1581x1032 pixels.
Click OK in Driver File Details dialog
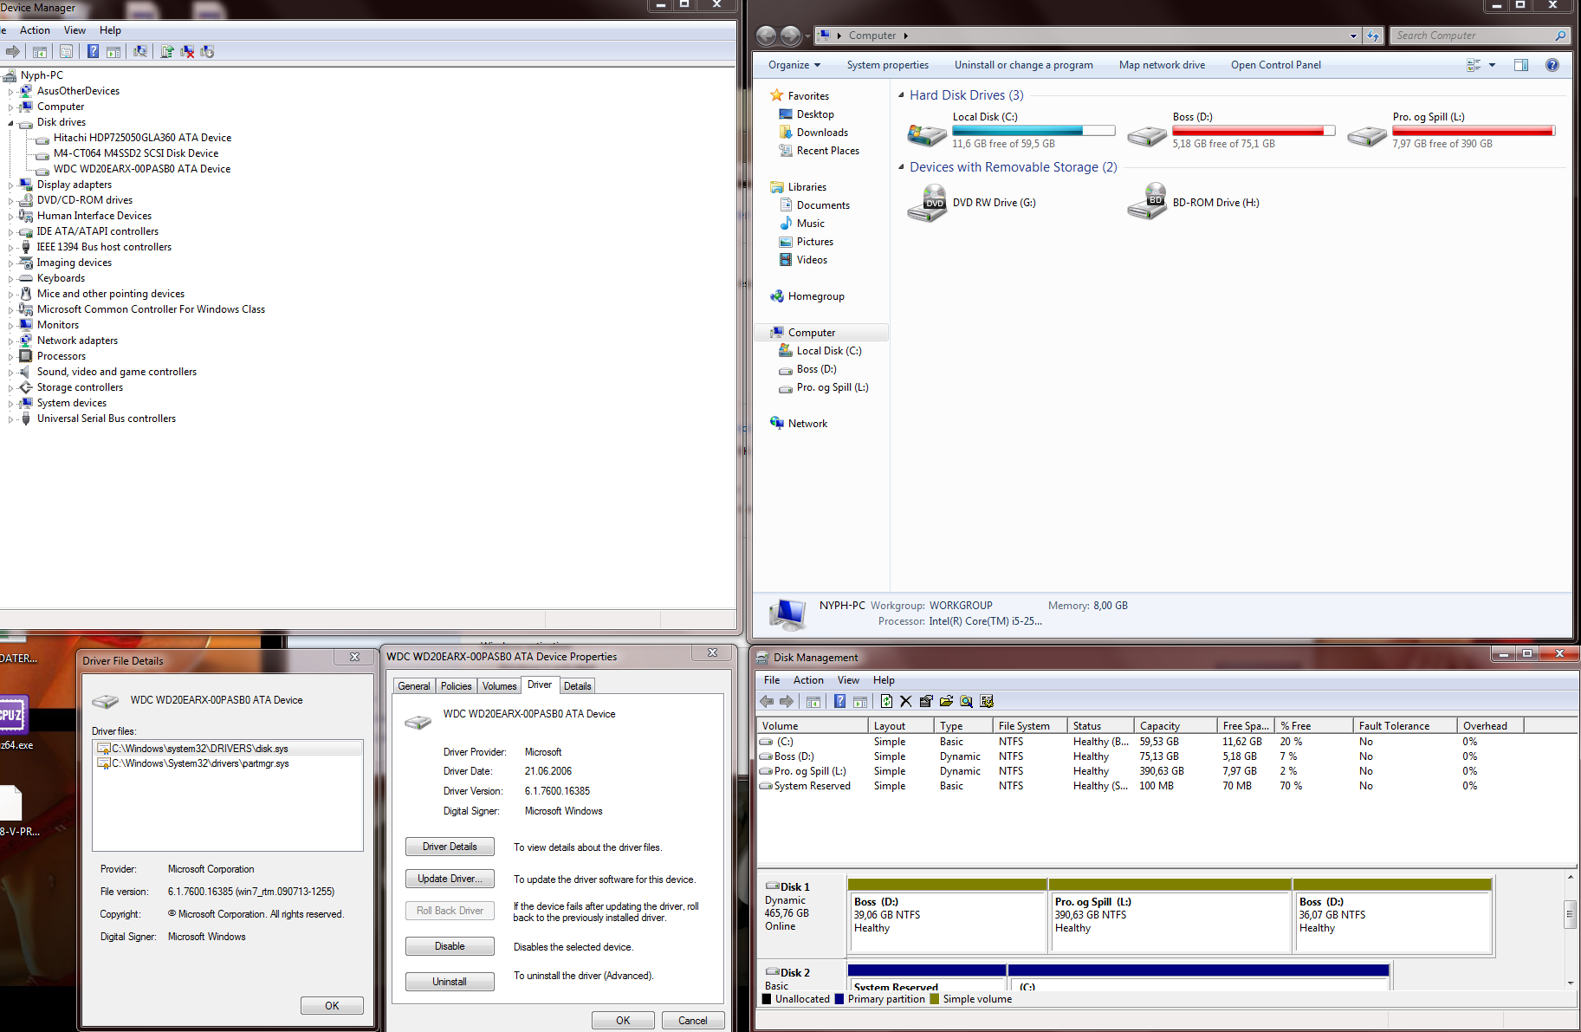point(332,1006)
